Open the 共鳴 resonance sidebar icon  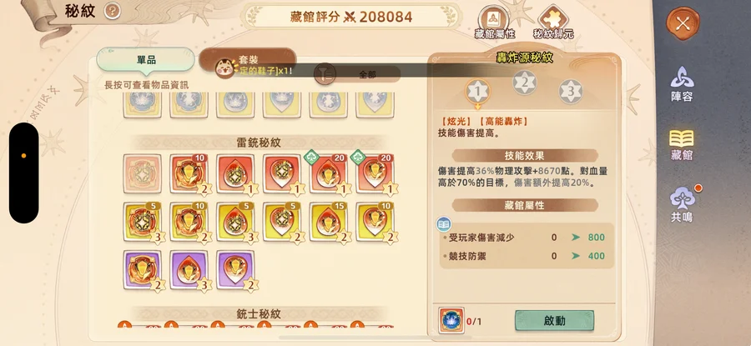682,204
